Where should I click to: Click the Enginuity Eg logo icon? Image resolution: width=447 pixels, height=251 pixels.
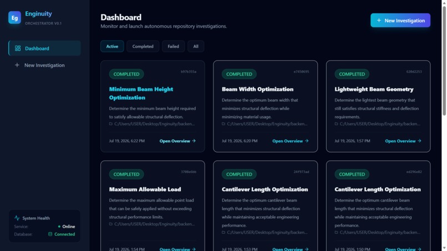click(14, 17)
